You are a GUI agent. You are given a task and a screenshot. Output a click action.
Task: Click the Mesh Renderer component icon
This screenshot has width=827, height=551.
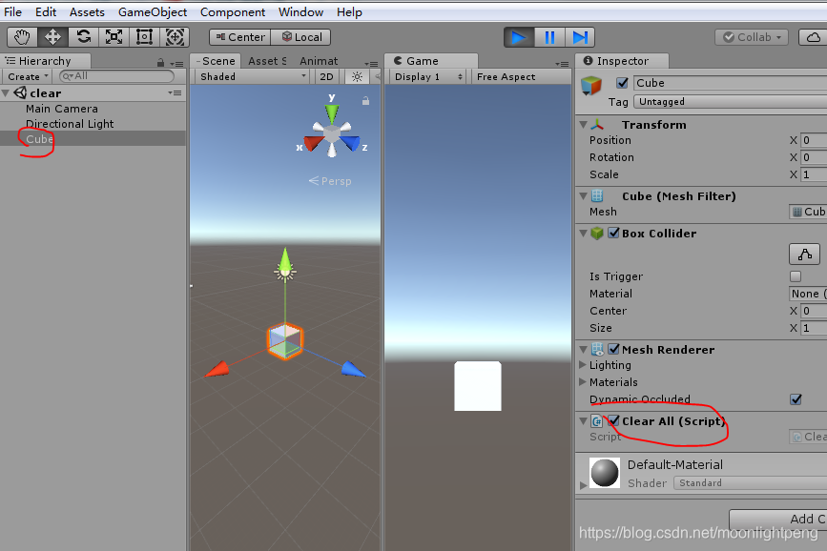[597, 349]
